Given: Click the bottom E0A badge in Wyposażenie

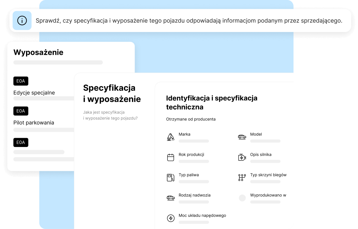Looking at the screenshot, I should point(21,142).
